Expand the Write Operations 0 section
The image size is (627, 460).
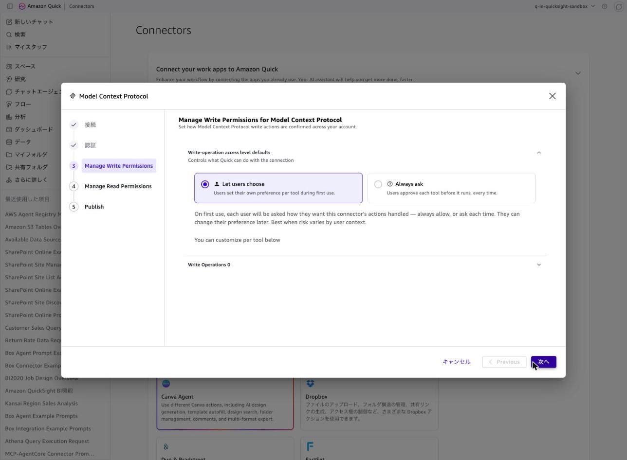pos(538,265)
